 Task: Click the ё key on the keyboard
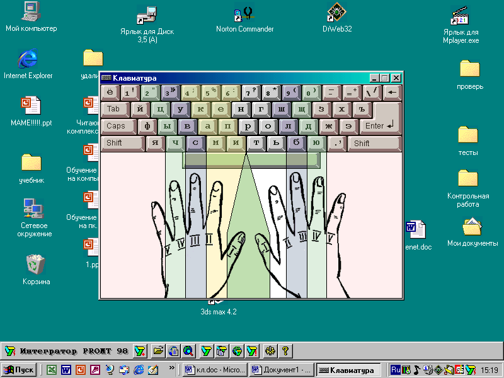[110, 93]
